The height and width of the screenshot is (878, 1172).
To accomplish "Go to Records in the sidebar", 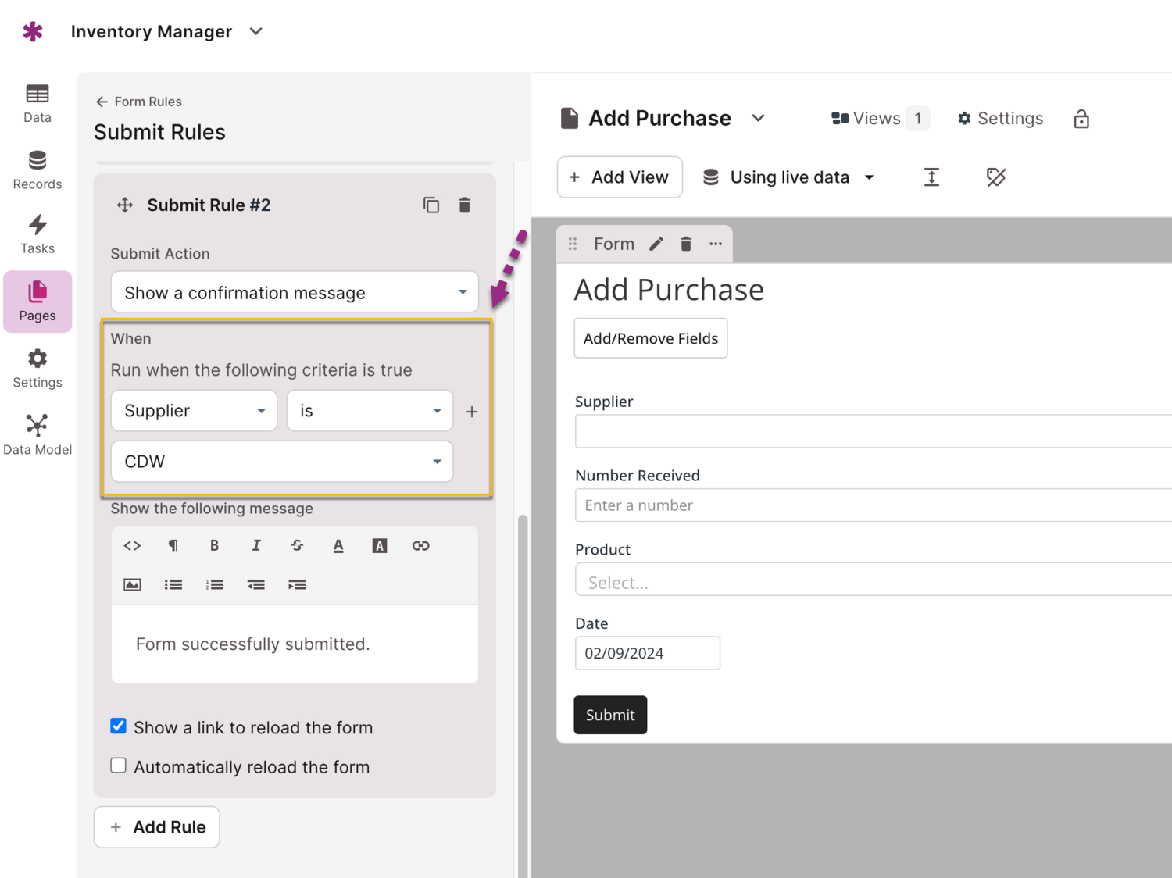I will 38,170.
